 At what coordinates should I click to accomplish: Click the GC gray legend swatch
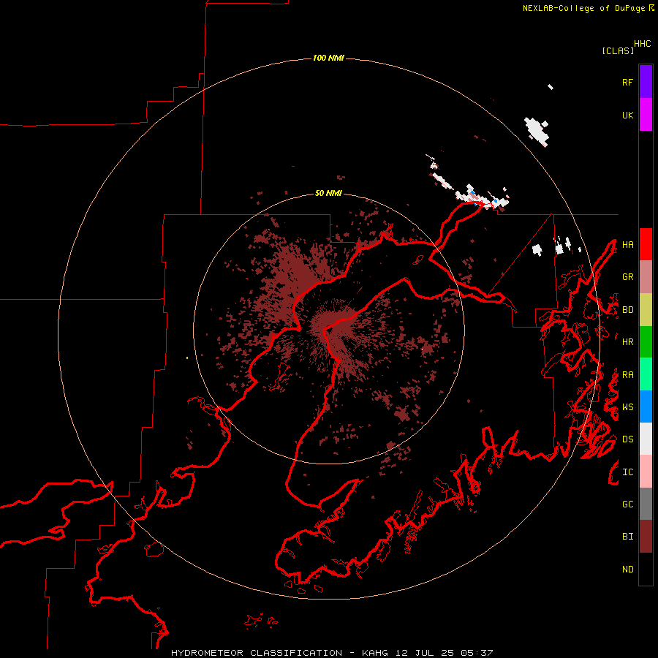646,504
